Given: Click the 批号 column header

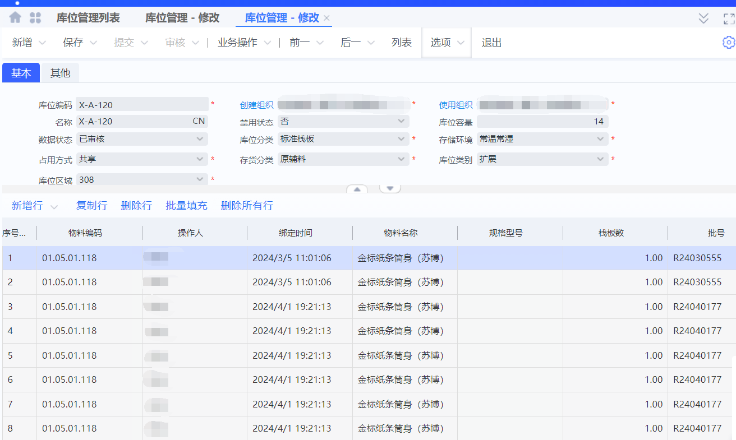Looking at the screenshot, I should click(x=716, y=233).
